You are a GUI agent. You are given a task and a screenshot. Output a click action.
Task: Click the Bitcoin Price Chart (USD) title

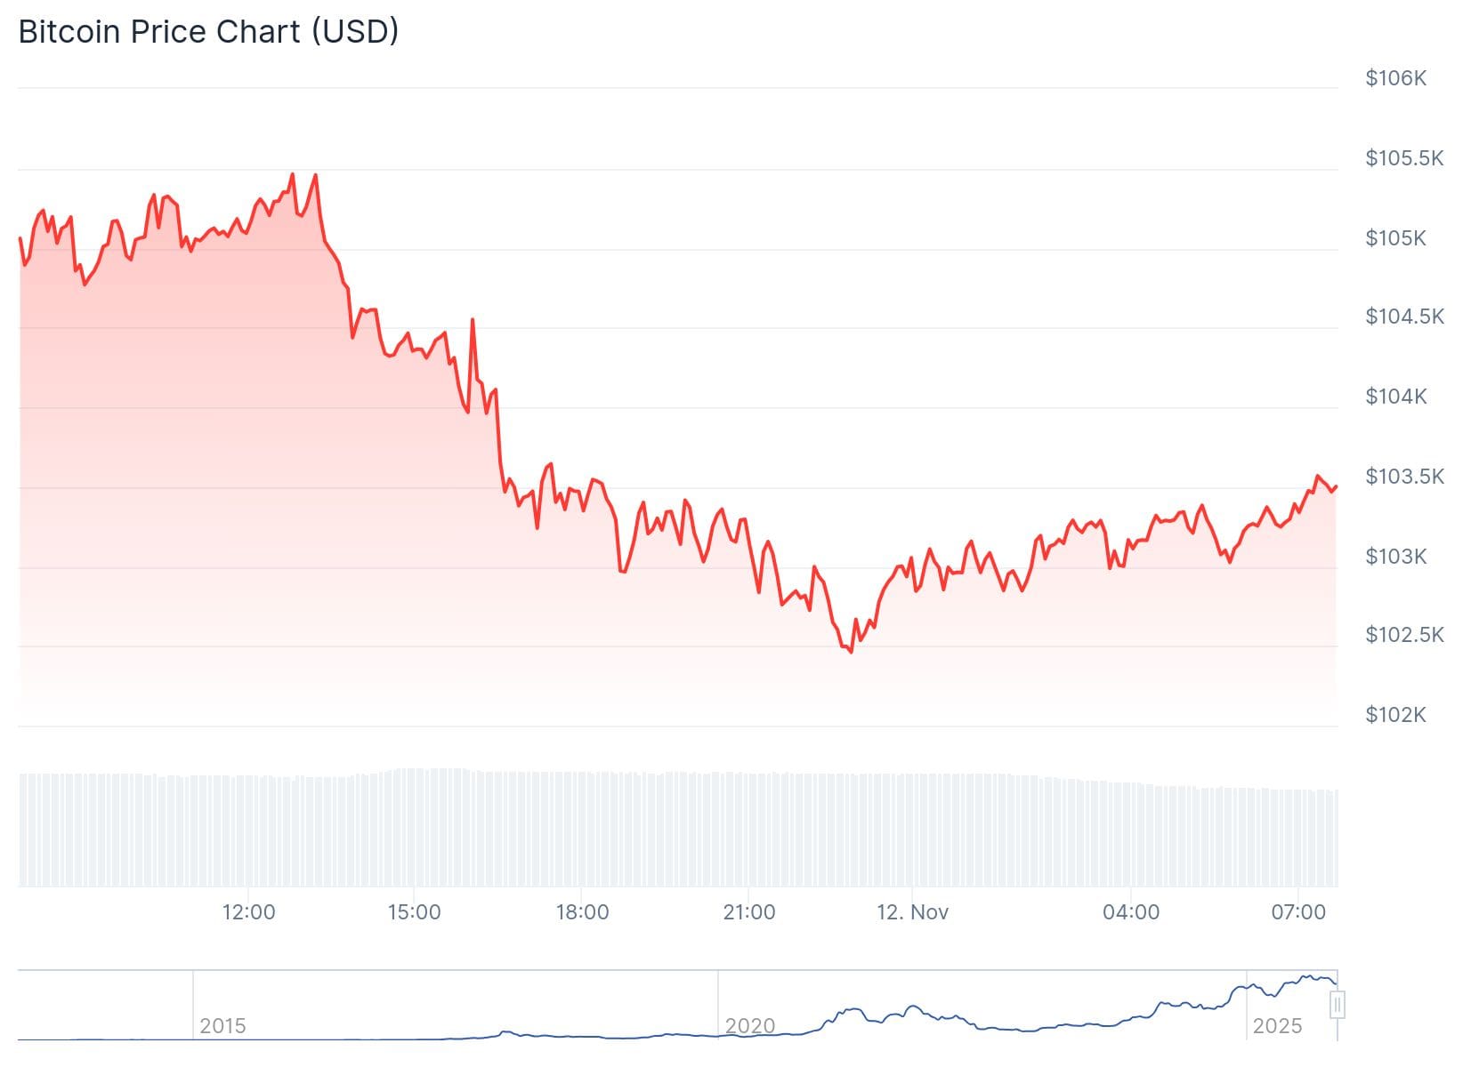pyautogui.click(x=208, y=31)
